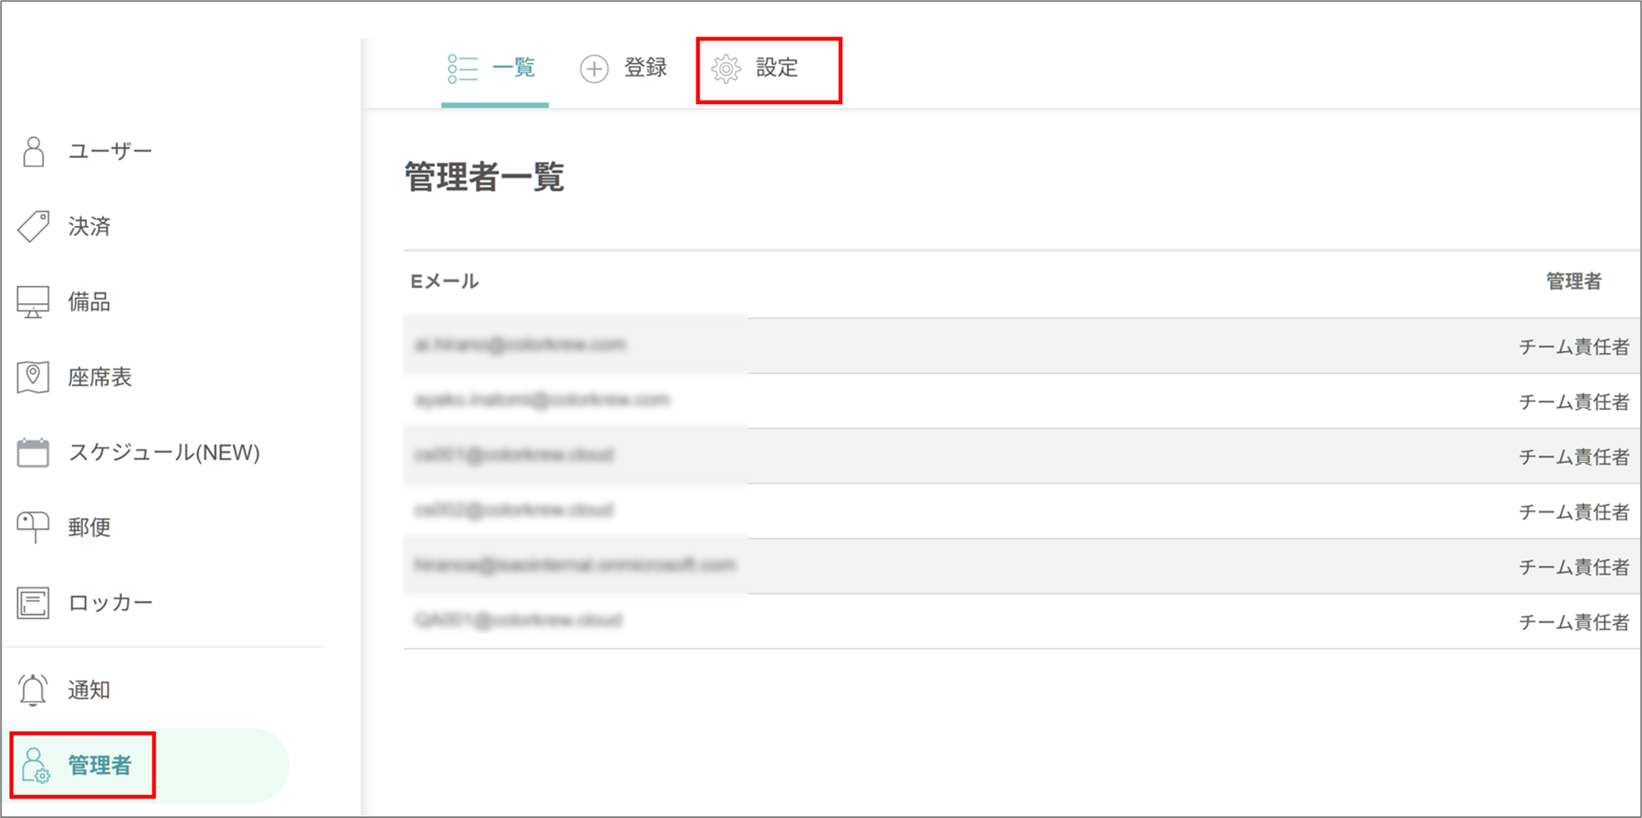Switch to the 設定 tab
The height and width of the screenshot is (818, 1642).
(x=777, y=69)
